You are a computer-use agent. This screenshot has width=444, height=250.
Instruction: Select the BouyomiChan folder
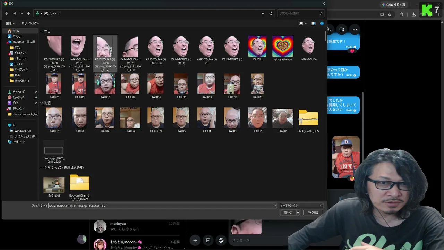click(80, 187)
